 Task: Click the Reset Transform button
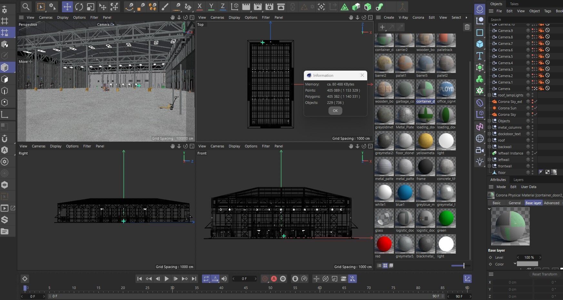click(545, 274)
